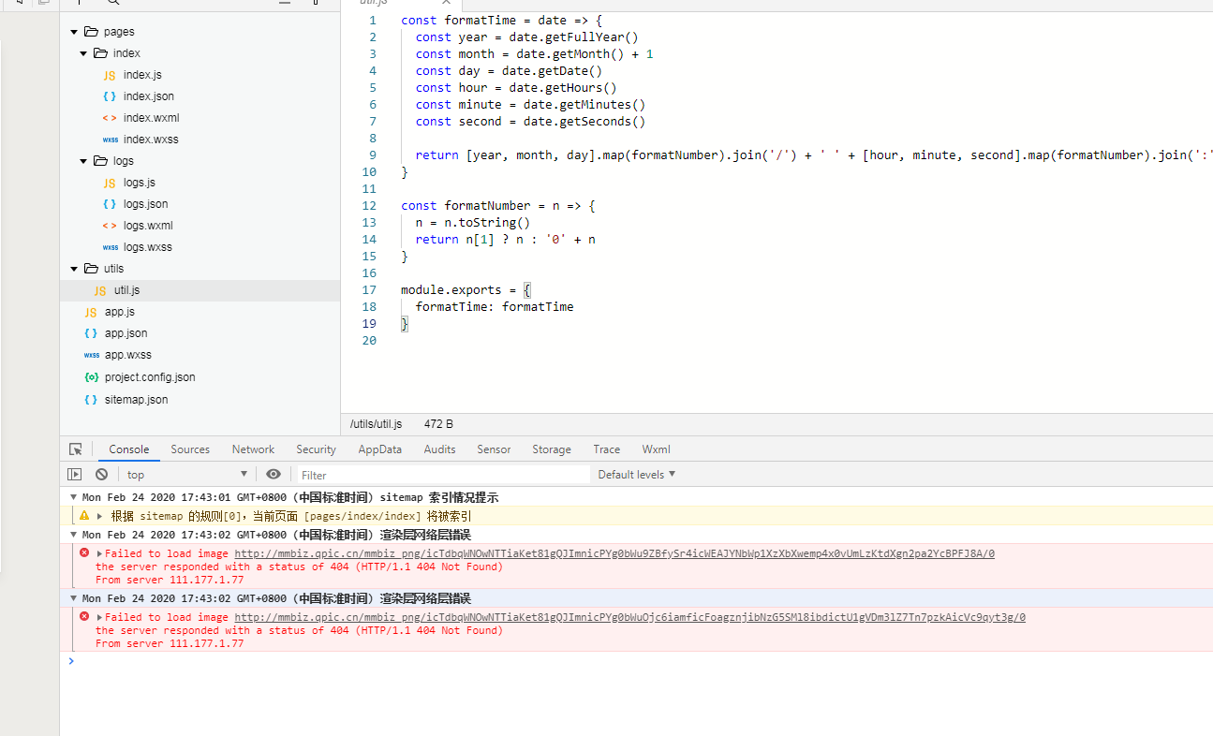Click the '472 B' file size text

438,424
